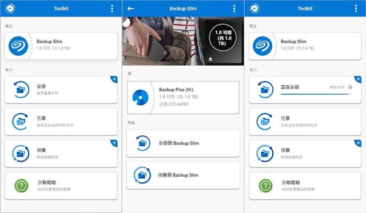Click the 1.8 可用 capacity circle
366x213 pixels.
point(223,38)
